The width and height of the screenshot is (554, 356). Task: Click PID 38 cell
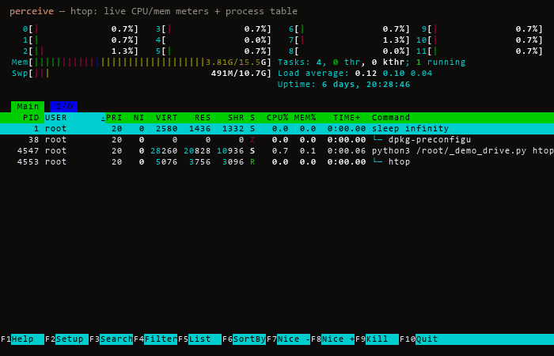[x=33, y=140]
